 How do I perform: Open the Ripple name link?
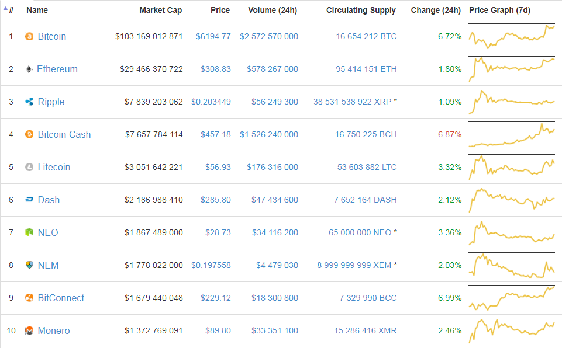[51, 102]
